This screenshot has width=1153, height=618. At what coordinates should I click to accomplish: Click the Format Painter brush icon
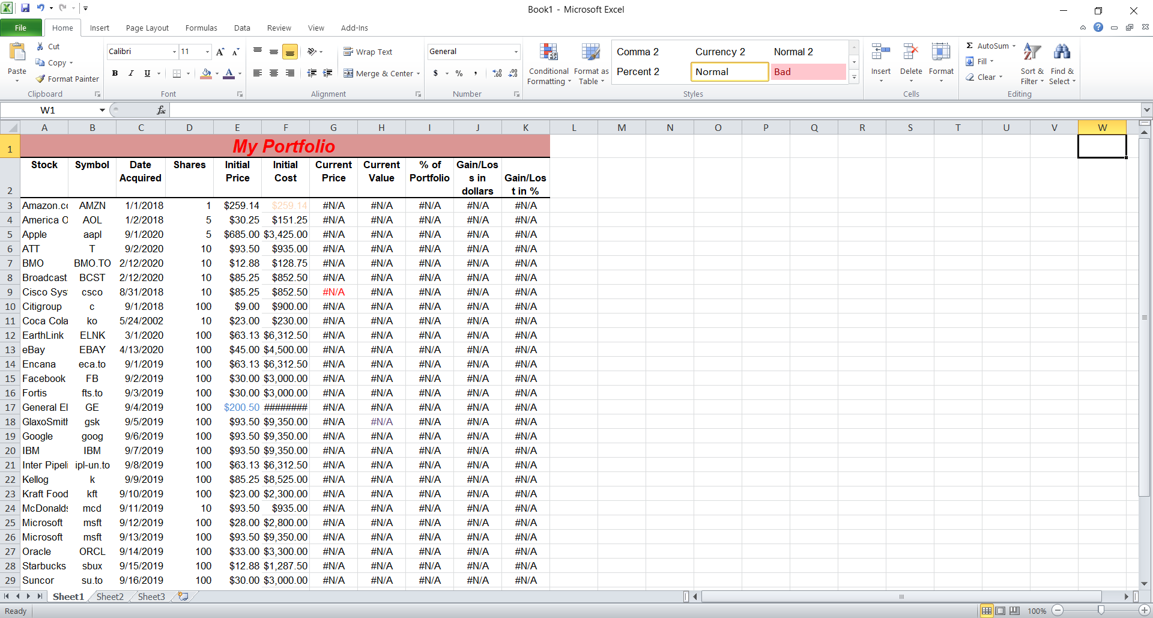click(41, 79)
